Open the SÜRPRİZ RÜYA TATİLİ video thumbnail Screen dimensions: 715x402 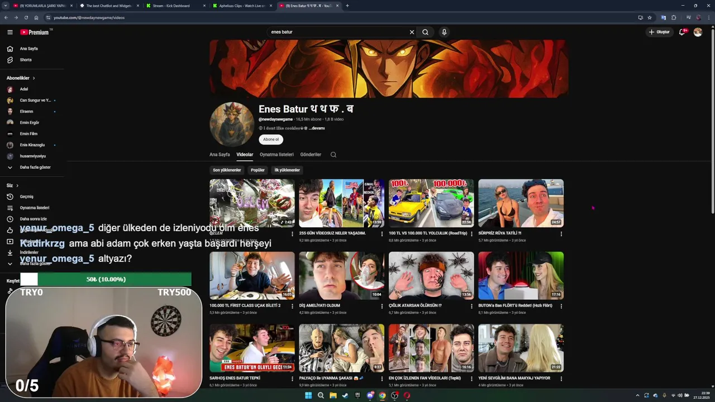521,203
